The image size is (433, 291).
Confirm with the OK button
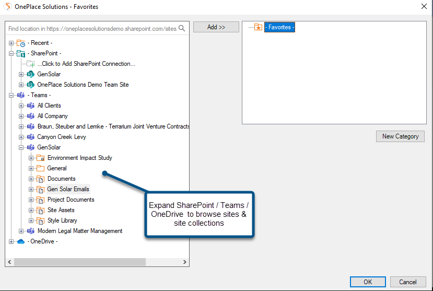[368, 282]
